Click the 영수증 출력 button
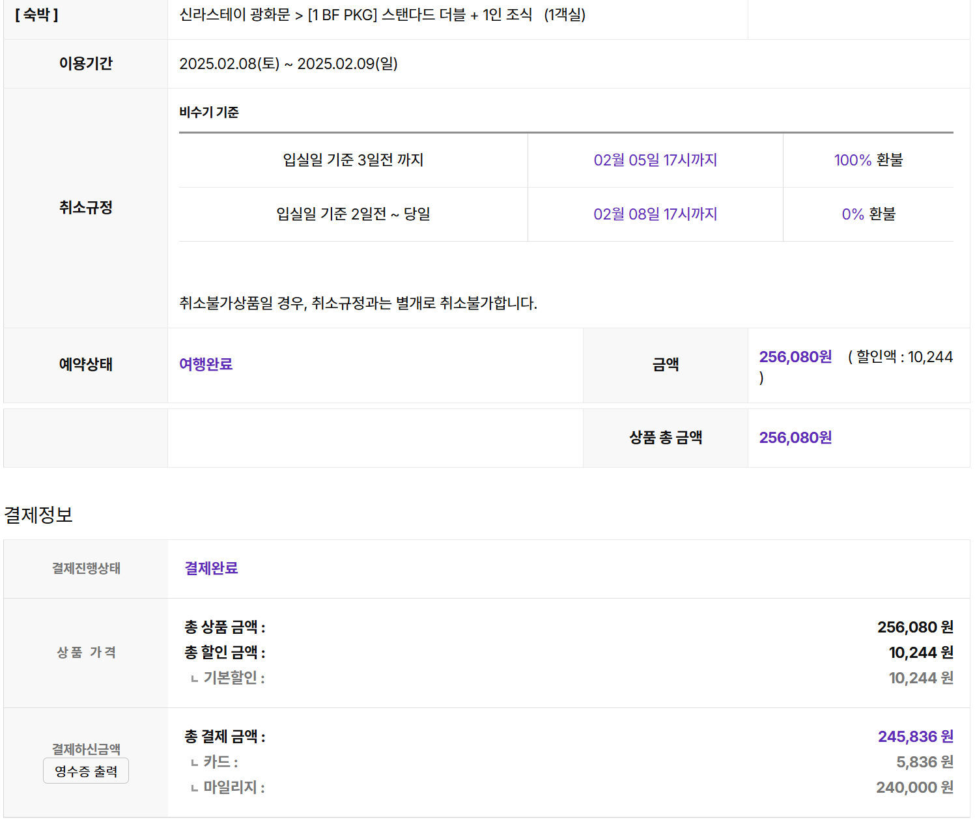 tap(86, 771)
